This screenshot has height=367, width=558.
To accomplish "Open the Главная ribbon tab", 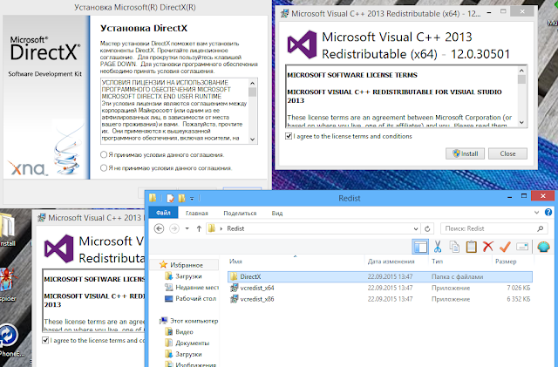I will (197, 213).
